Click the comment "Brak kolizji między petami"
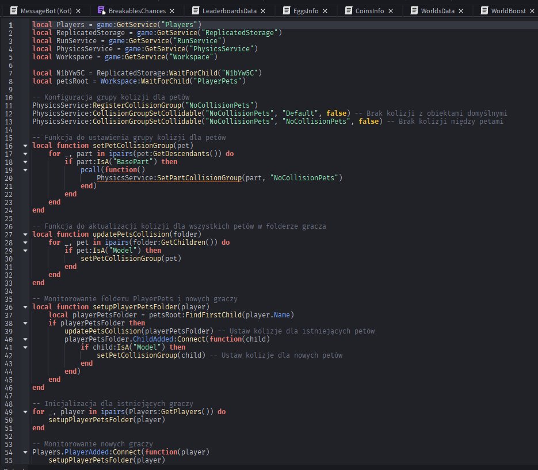Screen dimensions: 538x470 click(451, 122)
